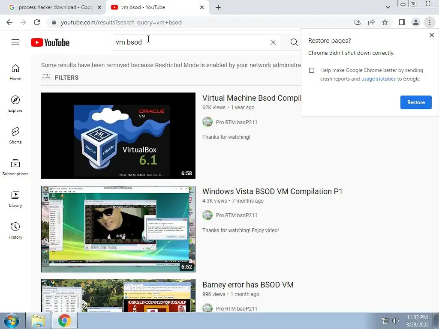Clear the search box with X icon
Viewport: 439px width, 329px height.
pyautogui.click(x=273, y=42)
